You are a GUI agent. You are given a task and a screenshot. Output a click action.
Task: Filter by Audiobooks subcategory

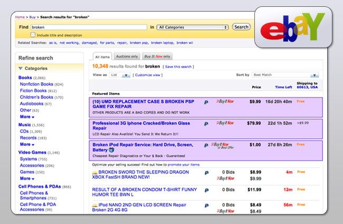click(32, 104)
